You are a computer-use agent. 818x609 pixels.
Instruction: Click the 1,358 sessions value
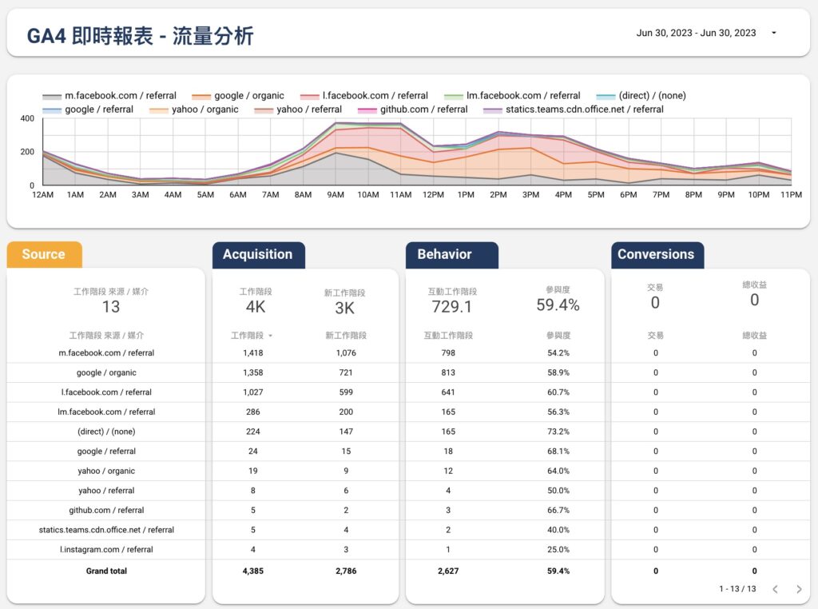click(x=253, y=372)
